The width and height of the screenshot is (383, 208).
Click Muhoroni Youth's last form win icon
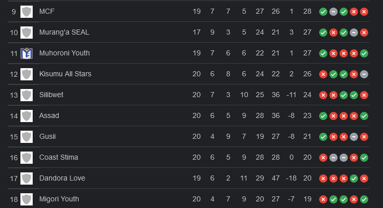pyautogui.click(x=364, y=53)
